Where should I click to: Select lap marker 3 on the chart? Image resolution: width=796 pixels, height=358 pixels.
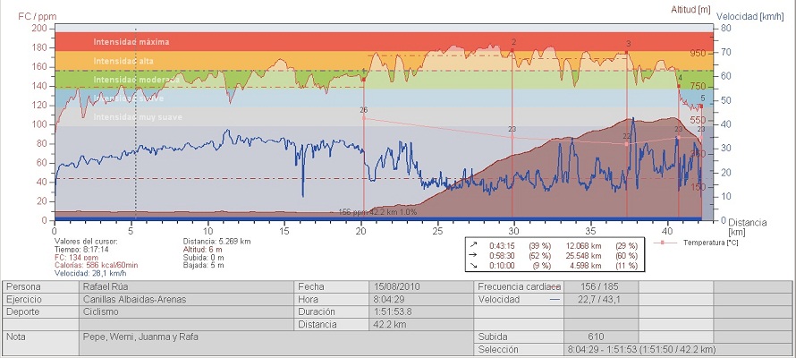[x=626, y=52]
